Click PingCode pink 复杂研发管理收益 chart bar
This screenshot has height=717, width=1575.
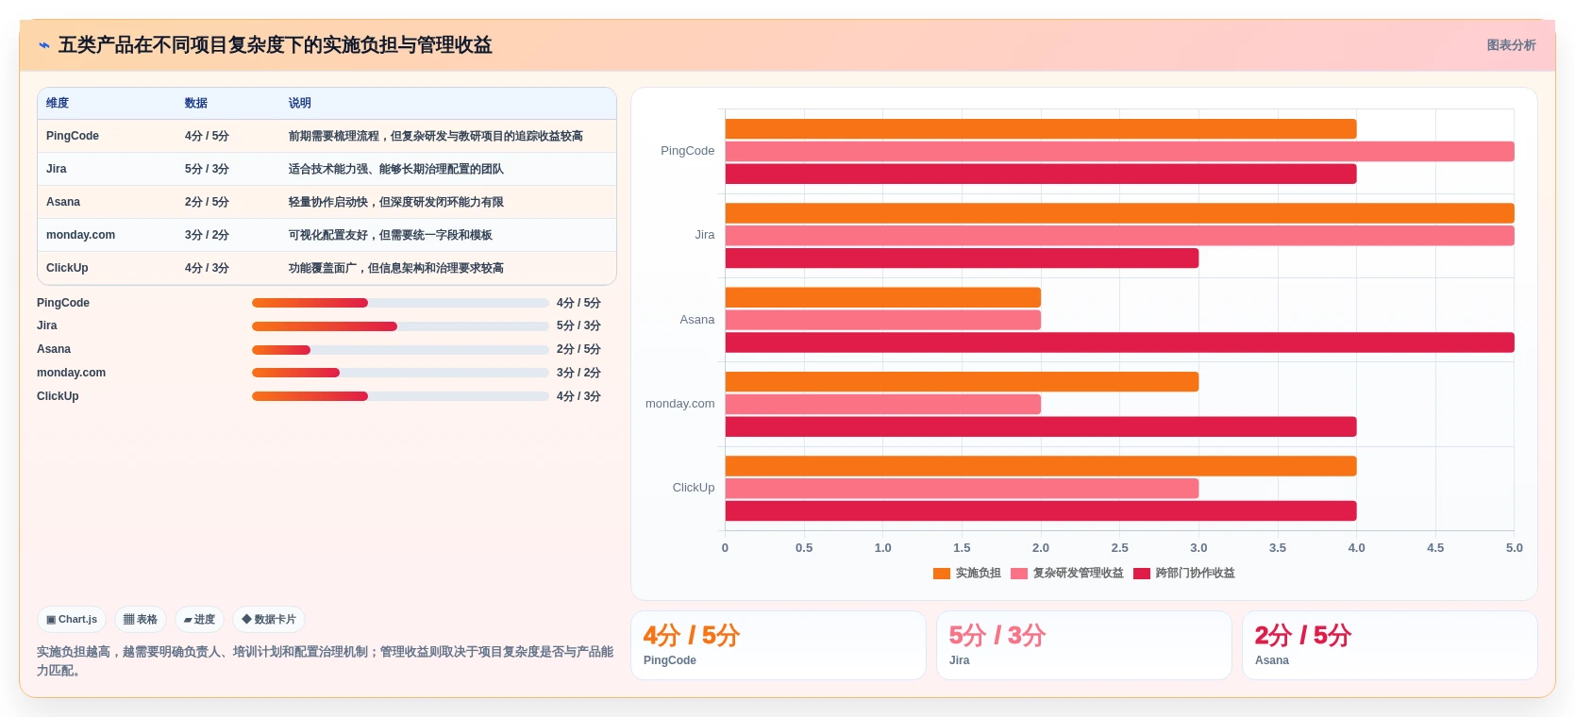(1120, 151)
